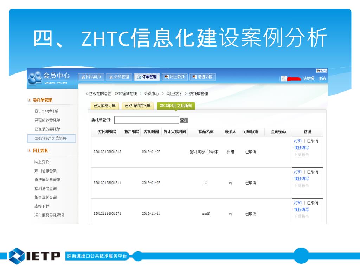
Task: Click ZHTC检测在线 breadcrumb link
Action: tap(126, 94)
